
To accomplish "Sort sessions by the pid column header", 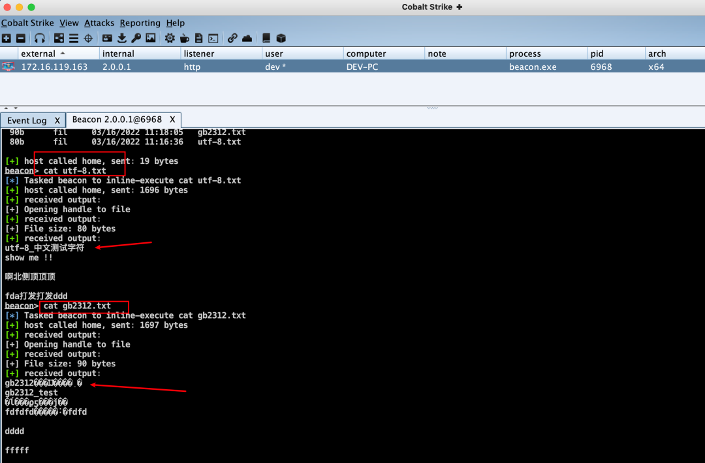I will pyautogui.click(x=616, y=54).
